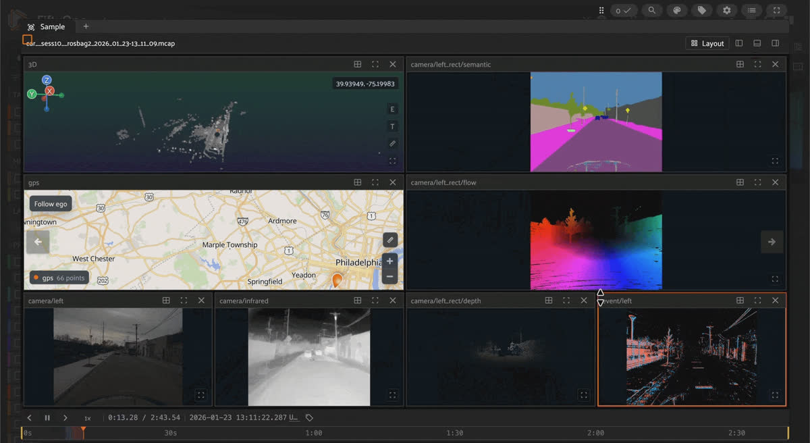The height and width of the screenshot is (443, 810).
Task: Click the mcap file name label
Action: pos(101,43)
